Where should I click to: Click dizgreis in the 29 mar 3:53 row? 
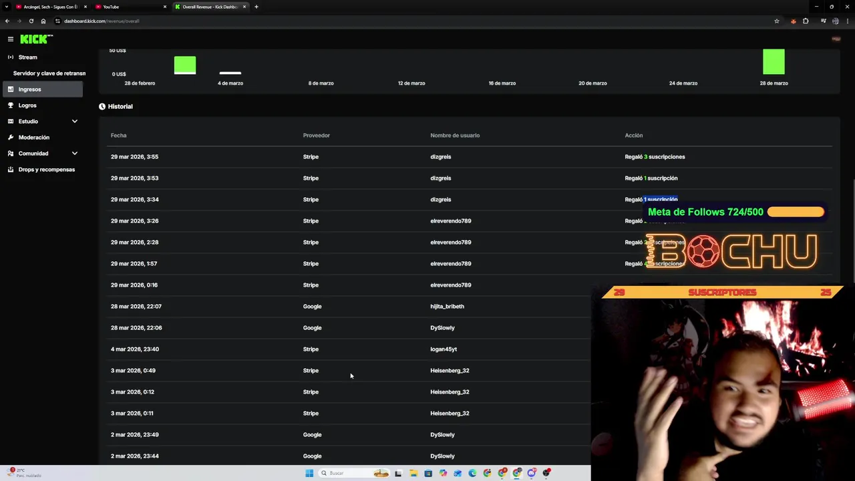click(x=440, y=178)
